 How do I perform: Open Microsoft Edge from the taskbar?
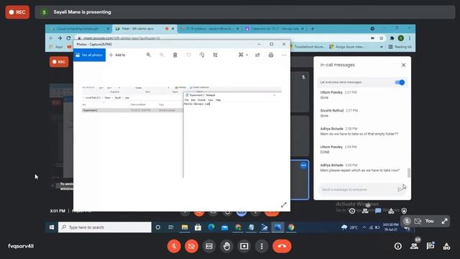pos(211,227)
